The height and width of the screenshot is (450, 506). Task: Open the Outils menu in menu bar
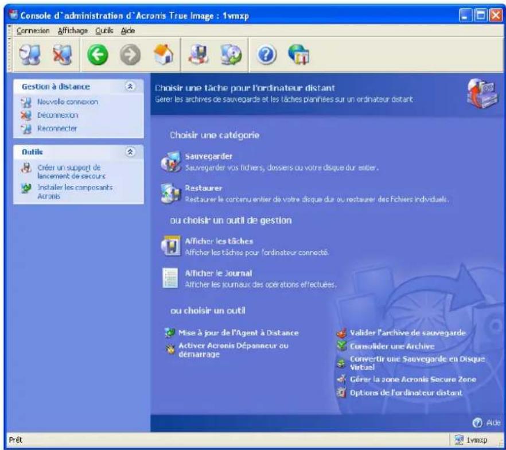click(x=104, y=30)
